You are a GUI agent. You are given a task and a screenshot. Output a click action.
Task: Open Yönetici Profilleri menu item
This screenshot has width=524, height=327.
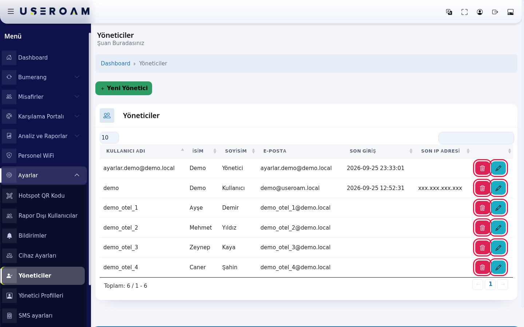[x=43, y=295]
